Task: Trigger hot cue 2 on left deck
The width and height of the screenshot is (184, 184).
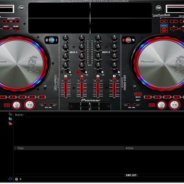Action: click(13, 97)
